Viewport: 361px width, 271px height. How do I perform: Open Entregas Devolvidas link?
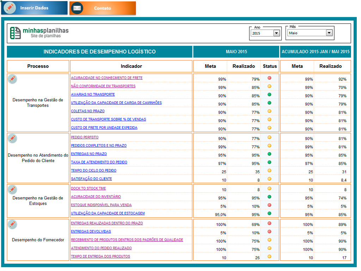pyautogui.click(x=91, y=231)
